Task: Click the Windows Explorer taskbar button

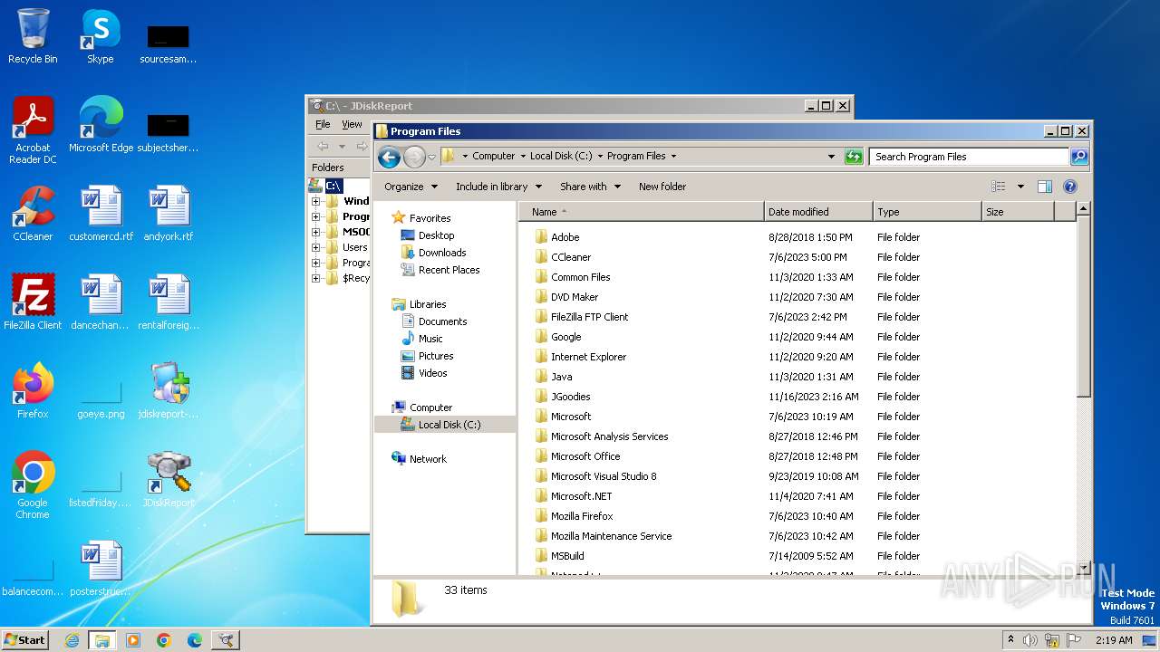Action: (x=101, y=640)
